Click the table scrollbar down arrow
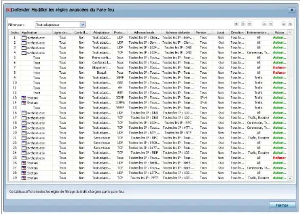Image resolution: width=300 pixels, height=214 pixels. point(290,178)
